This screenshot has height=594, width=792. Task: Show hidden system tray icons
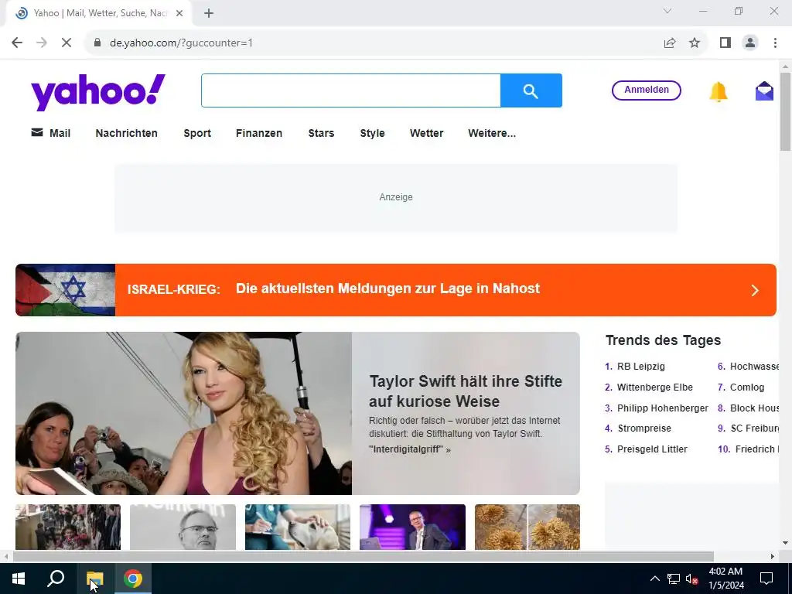click(654, 579)
